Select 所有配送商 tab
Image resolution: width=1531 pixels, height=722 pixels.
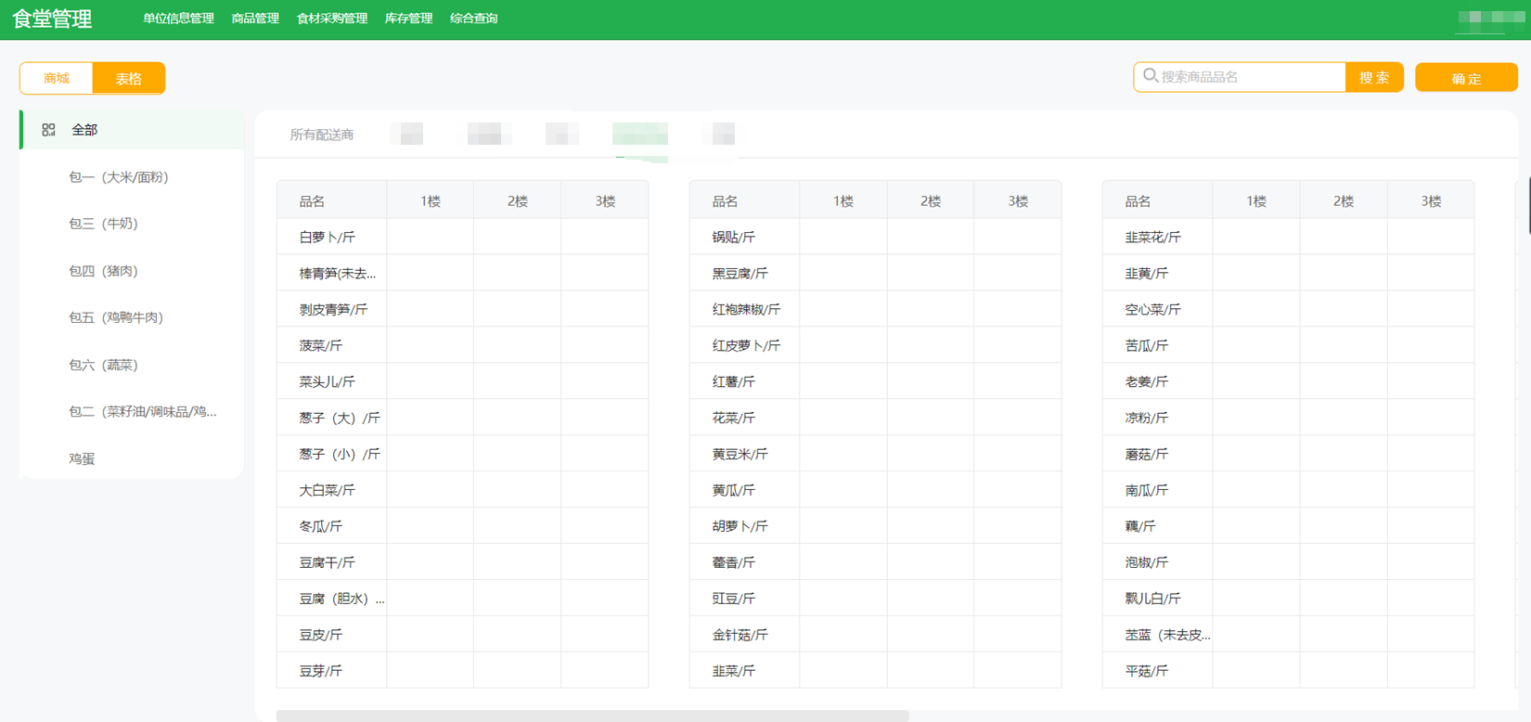coord(322,135)
